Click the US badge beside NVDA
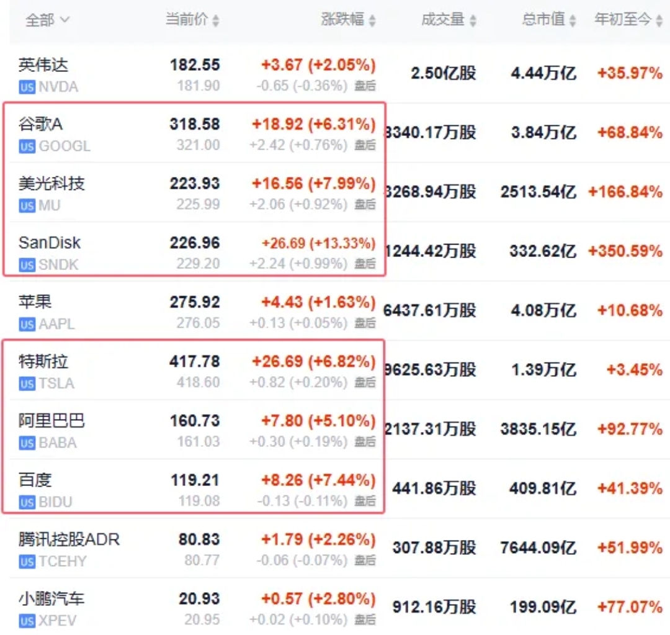Screen dimensions: 670x635 point(27,88)
